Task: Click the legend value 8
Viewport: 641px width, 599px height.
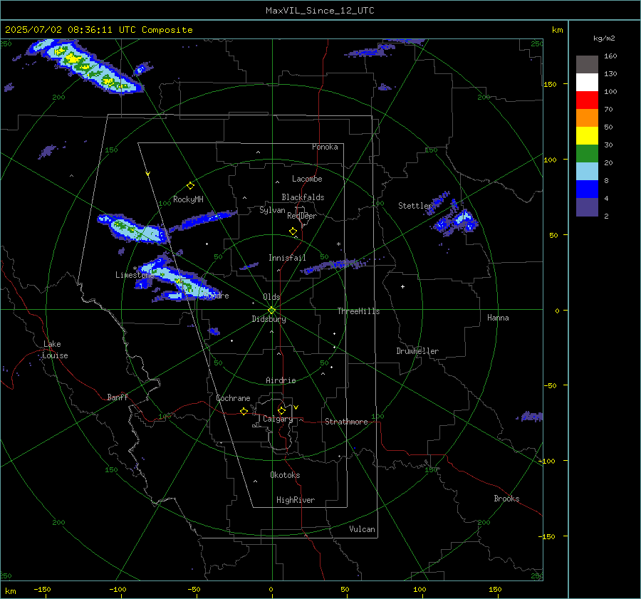Action: (x=606, y=180)
